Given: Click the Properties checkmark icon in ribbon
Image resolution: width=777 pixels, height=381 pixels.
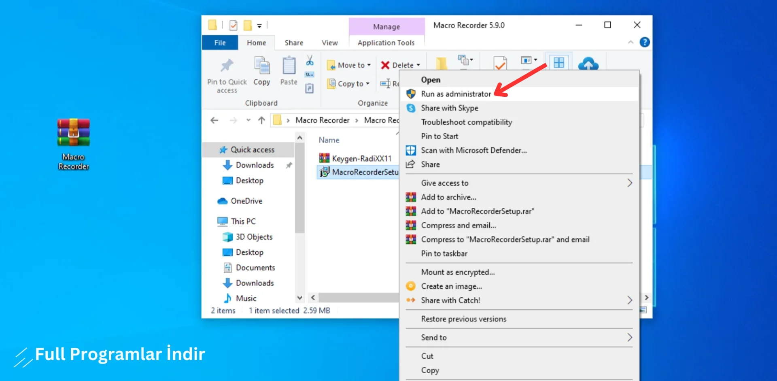Looking at the screenshot, I should (500, 63).
